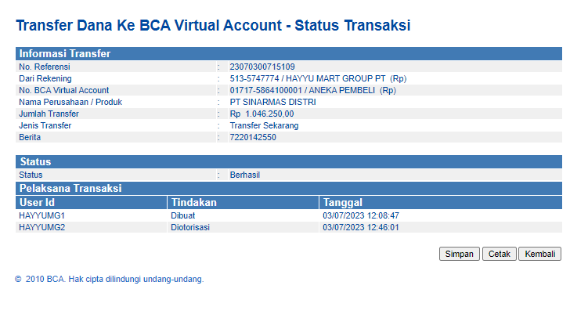This screenshot has width=588, height=318.
Task: Select the HAYYUMG2 user row
Action: tap(42, 227)
